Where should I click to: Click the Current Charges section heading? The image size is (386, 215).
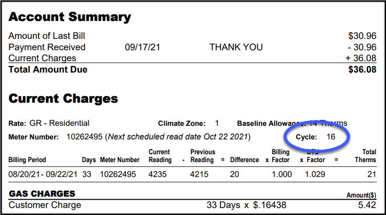tap(63, 99)
